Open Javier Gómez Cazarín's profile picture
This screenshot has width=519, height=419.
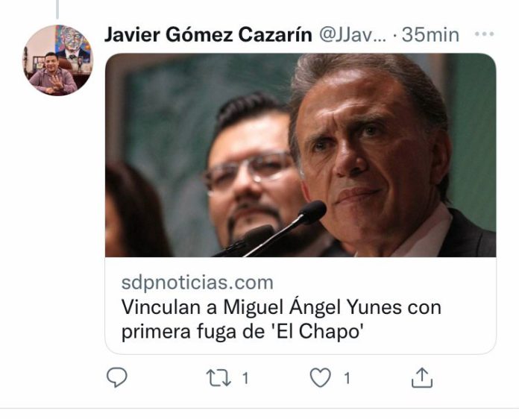pyautogui.click(x=58, y=60)
